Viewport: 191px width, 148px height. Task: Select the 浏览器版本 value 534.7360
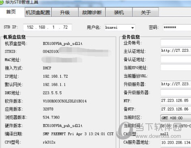tap(51, 117)
